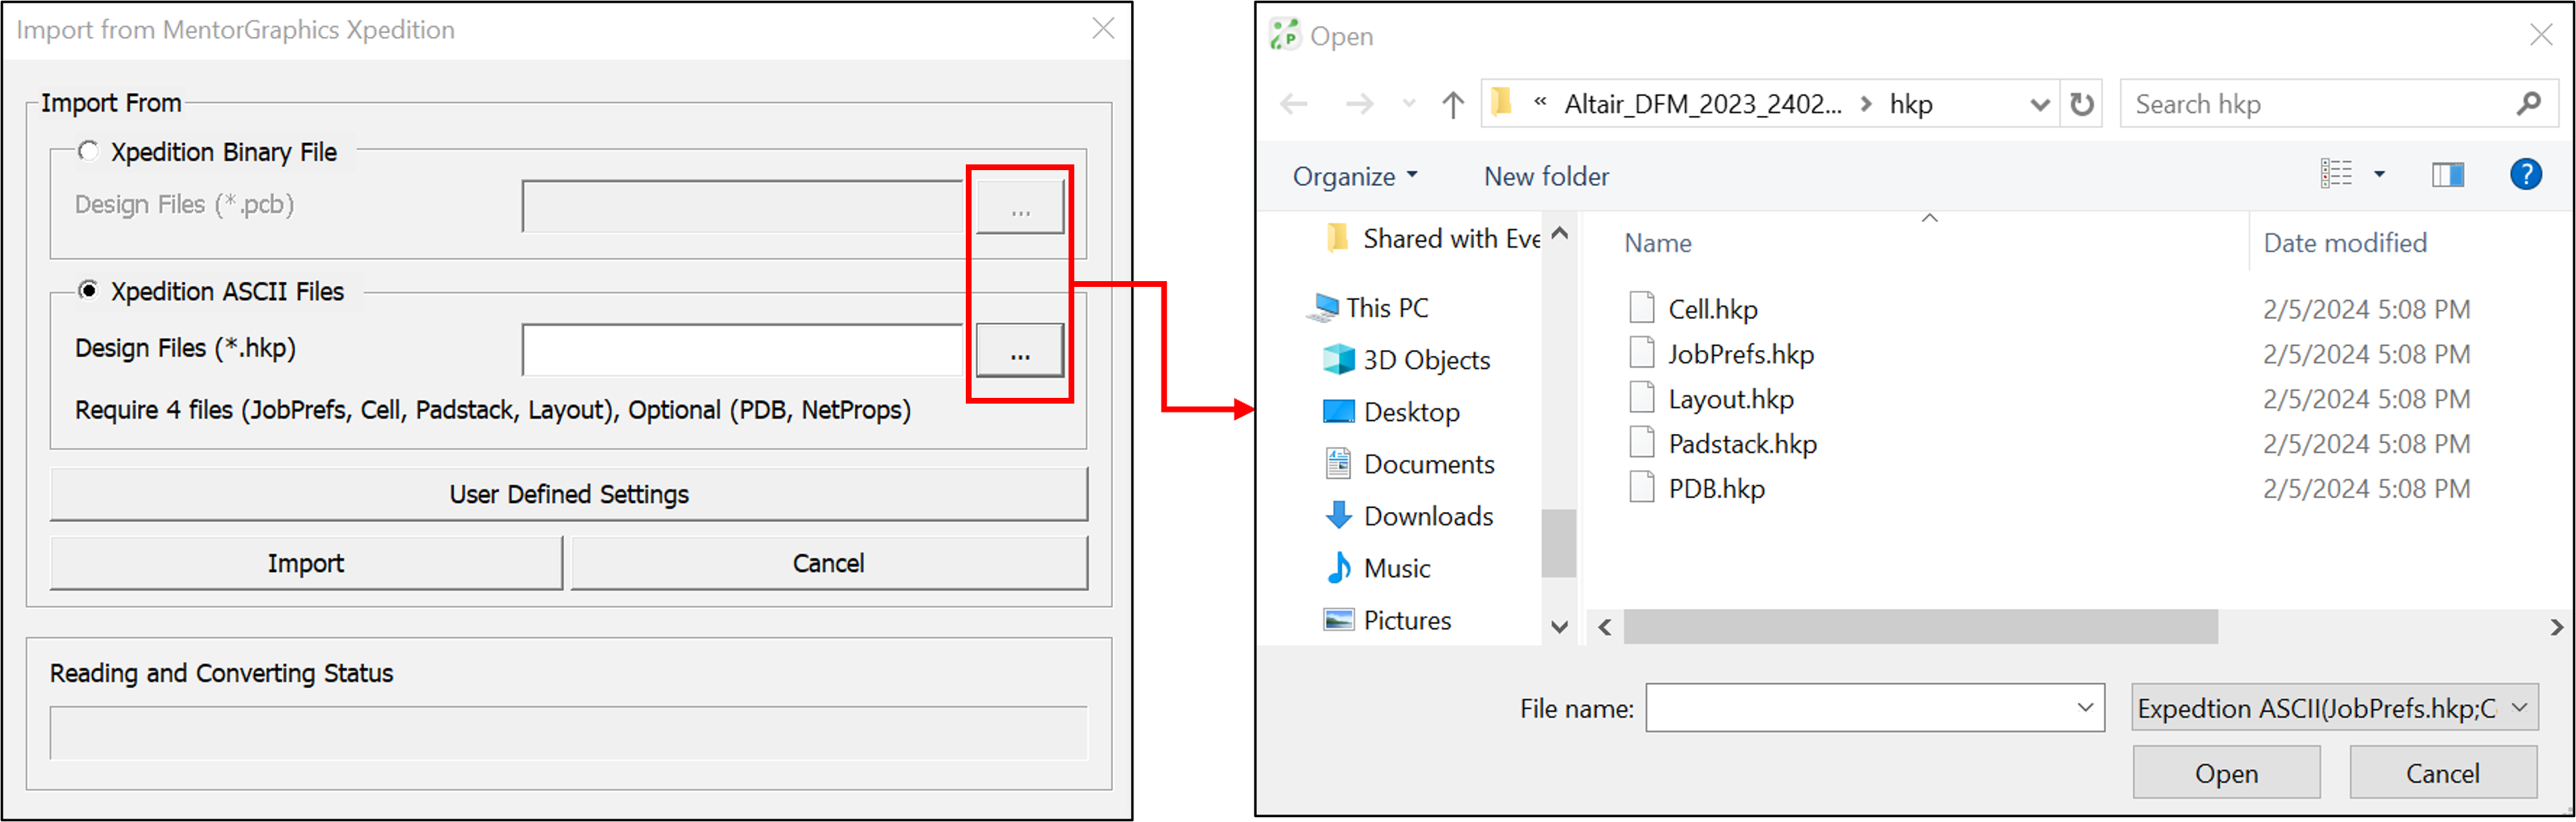2576x822 pixels.
Task: Click the Import button
Action: tap(306, 563)
